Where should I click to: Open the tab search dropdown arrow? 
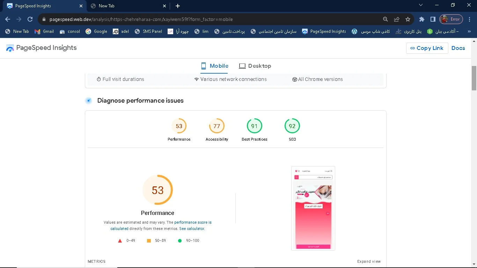click(x=421, y=5)
